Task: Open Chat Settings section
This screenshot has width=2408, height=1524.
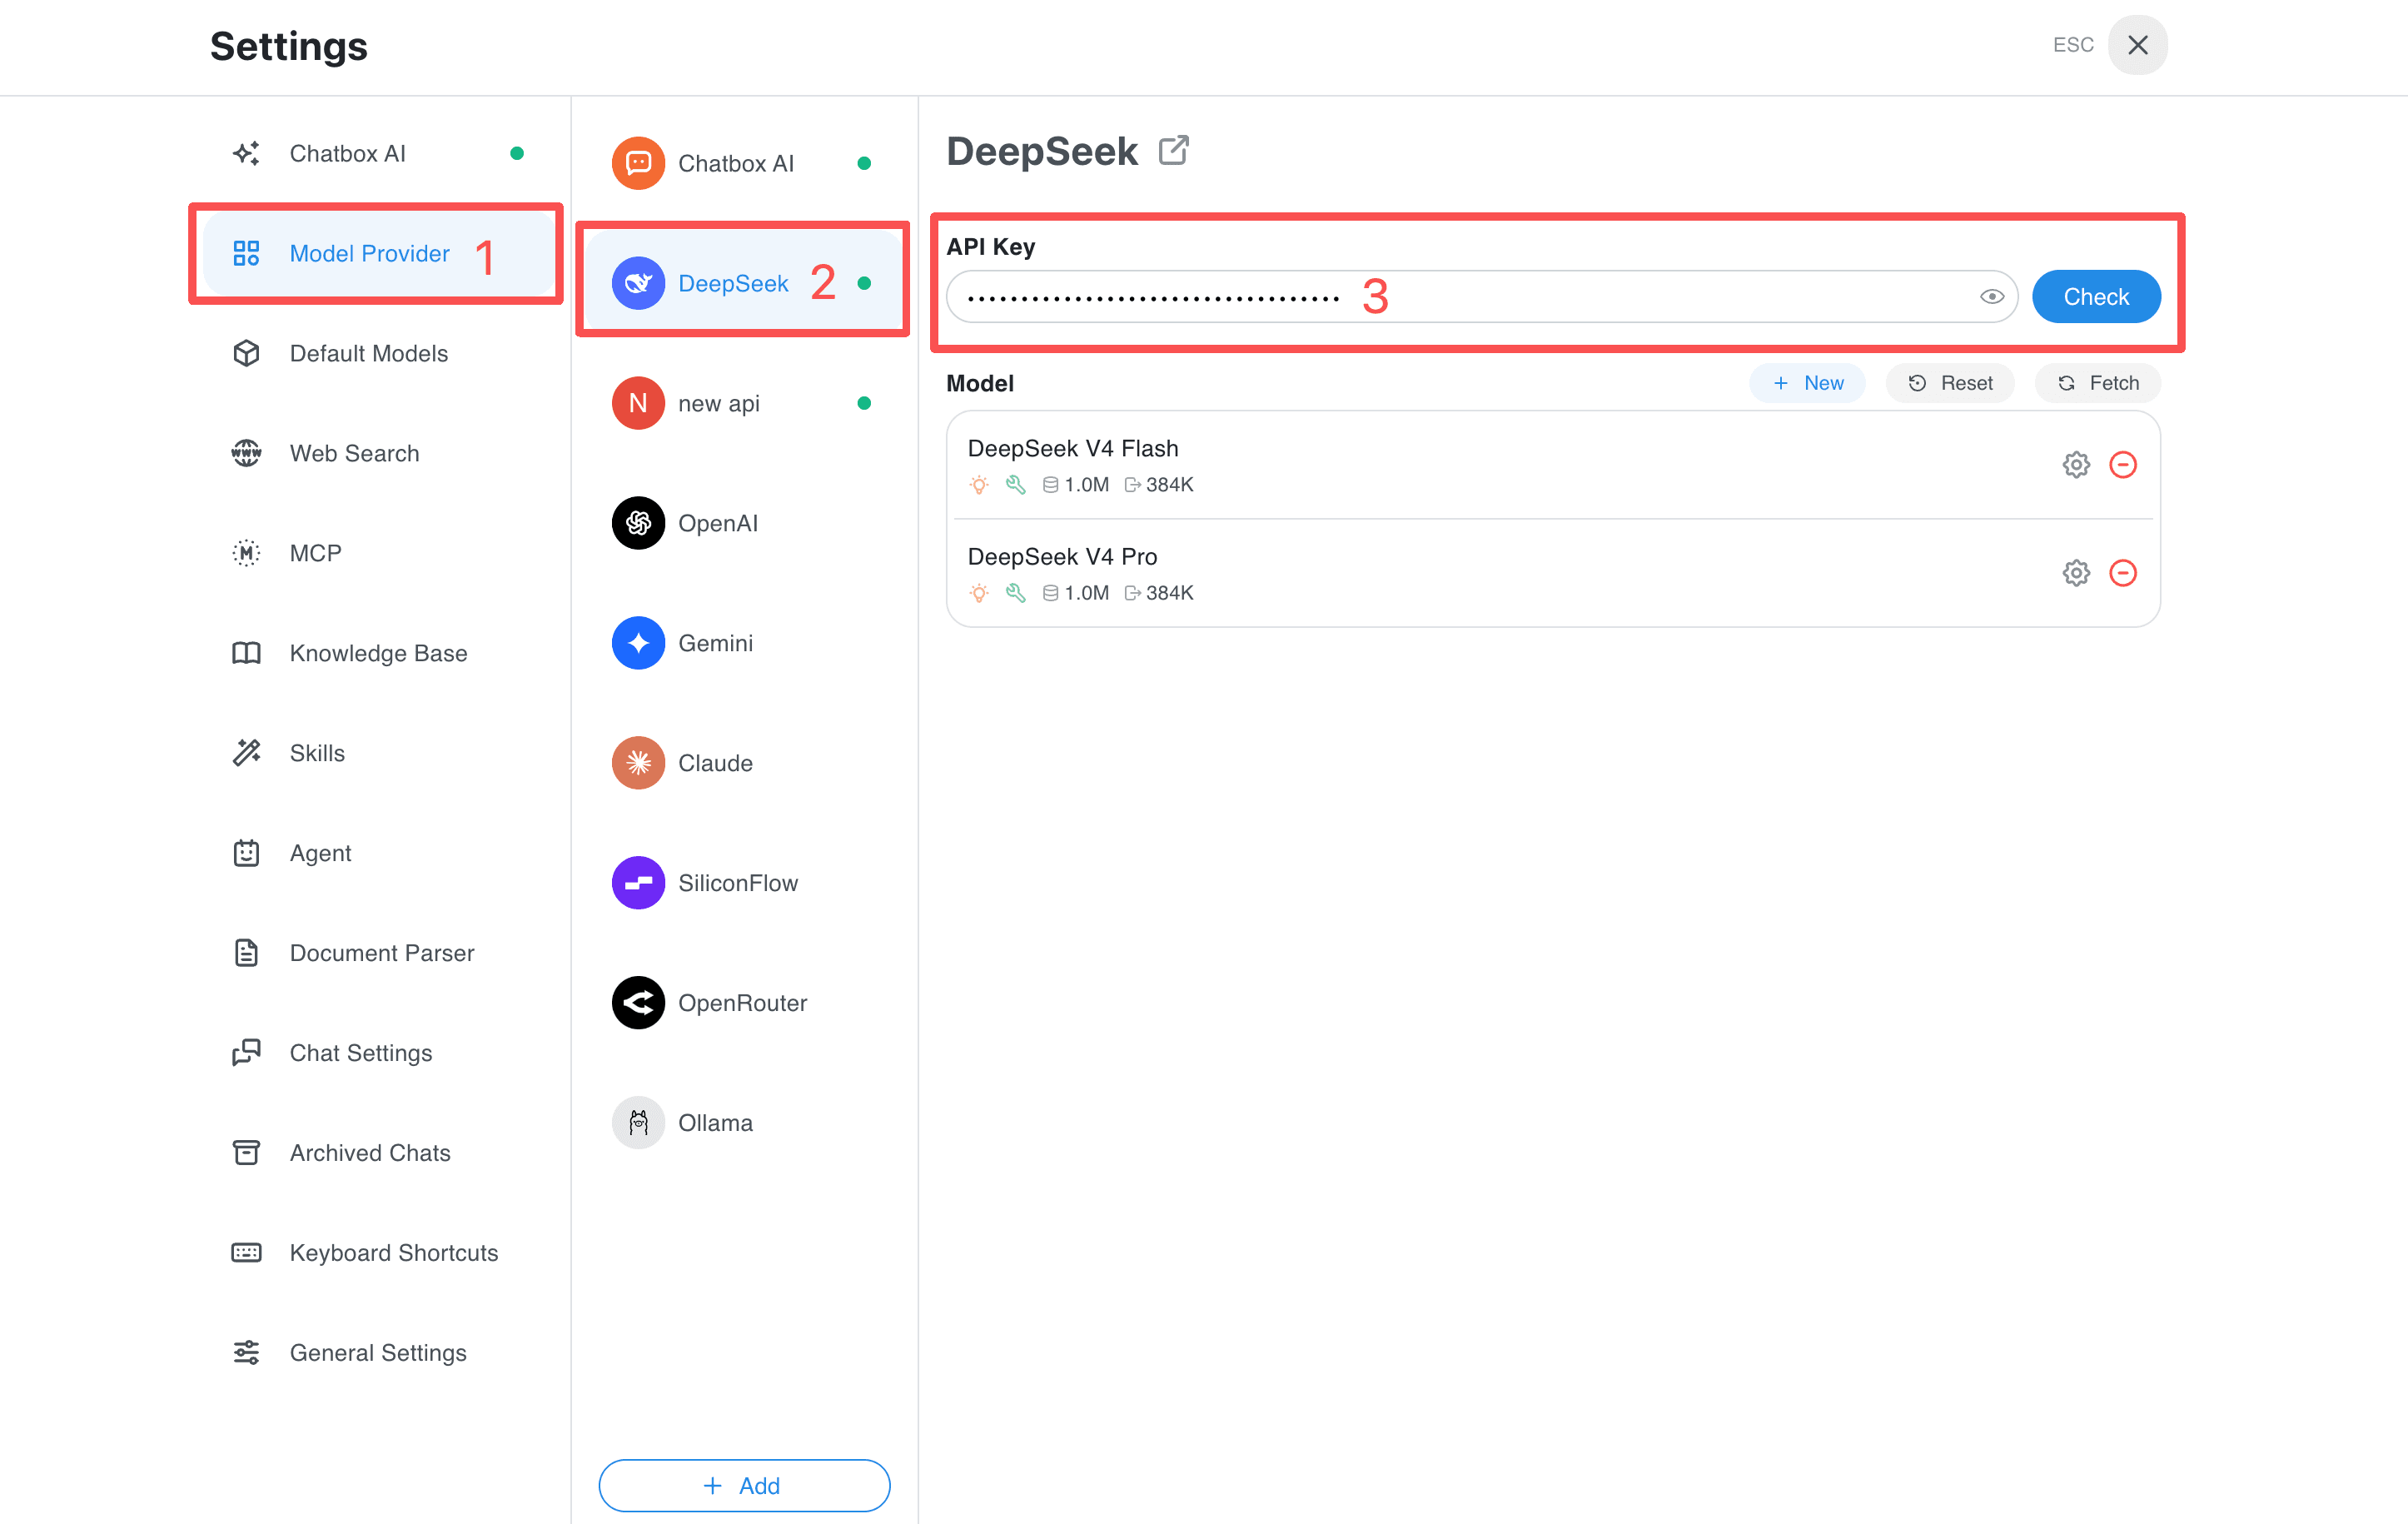Action: pyautogui.click(x=378, y=1053)
